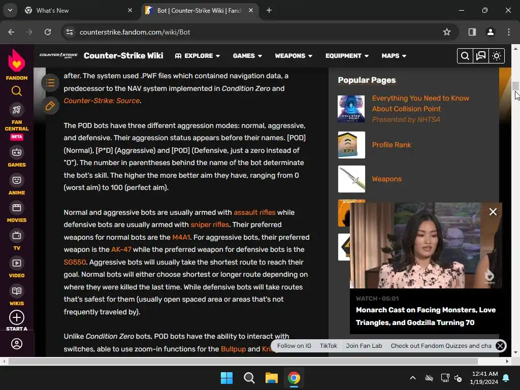Open Windows Start menu

tap(227, 378)
